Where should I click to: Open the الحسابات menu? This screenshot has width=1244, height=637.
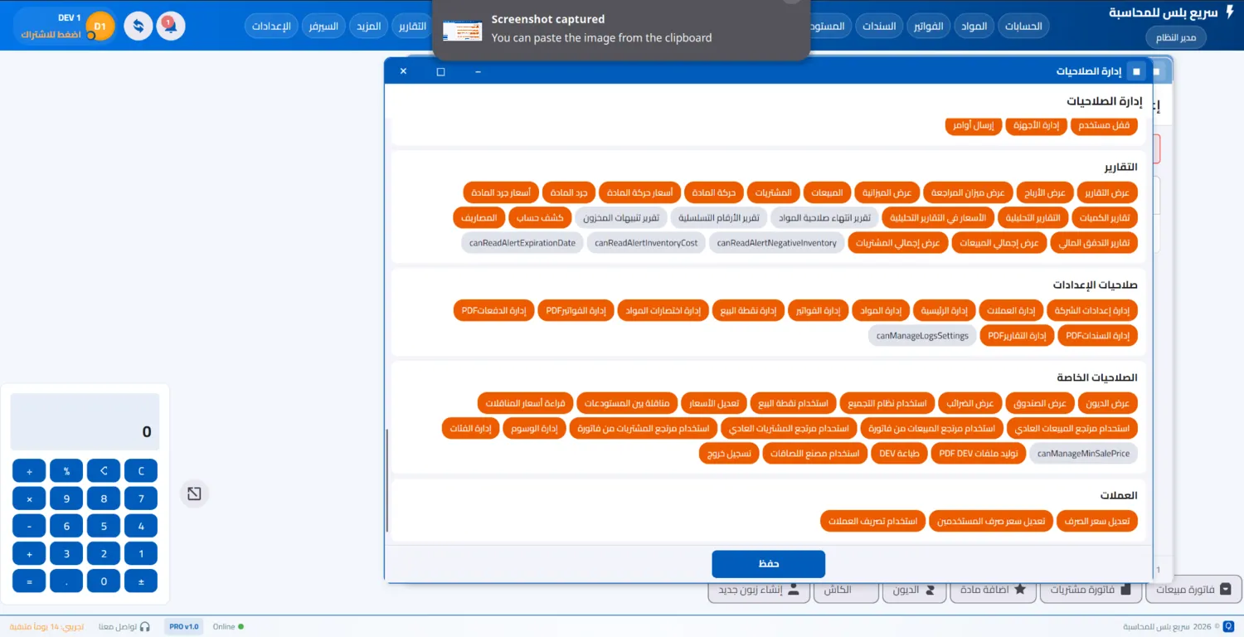tap(1023, 27)
